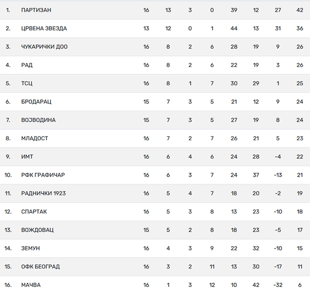The height and width of the screenshot is (294, 310).
Task: Click Црвена звезда's 44 goals scored cell
Action: tap(234, 28)
